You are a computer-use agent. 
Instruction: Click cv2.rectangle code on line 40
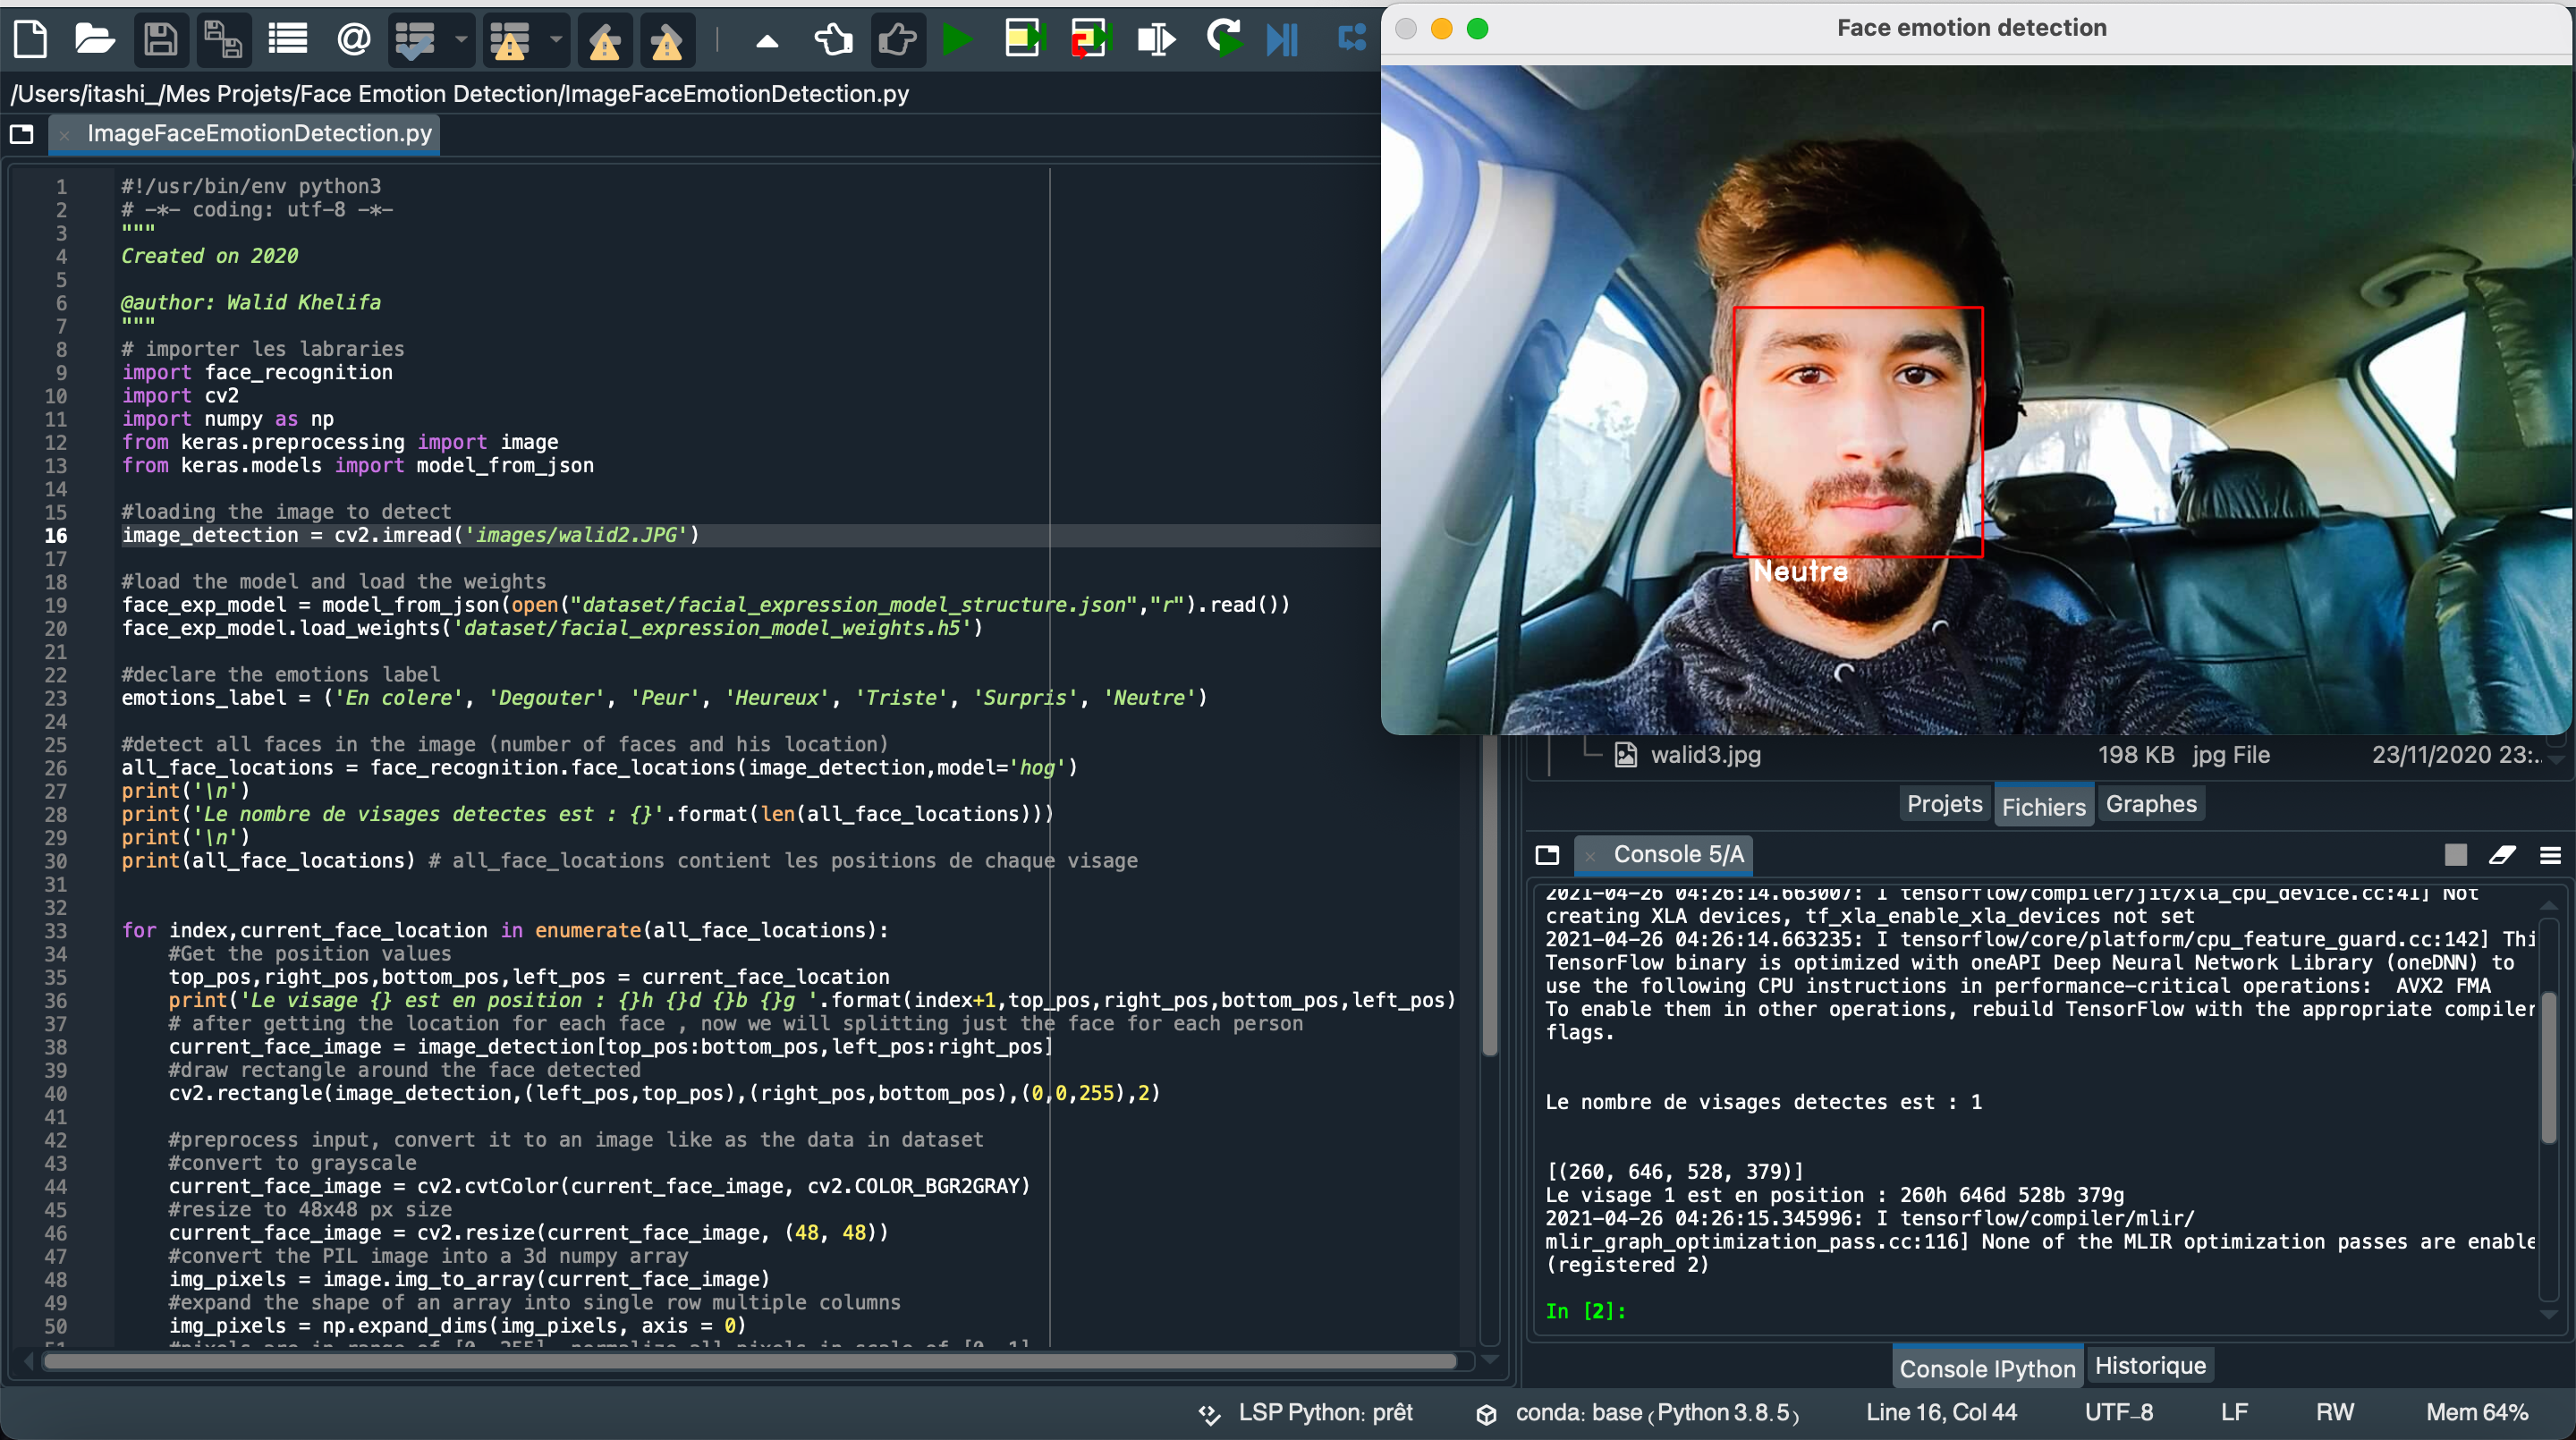point(664,1093)
